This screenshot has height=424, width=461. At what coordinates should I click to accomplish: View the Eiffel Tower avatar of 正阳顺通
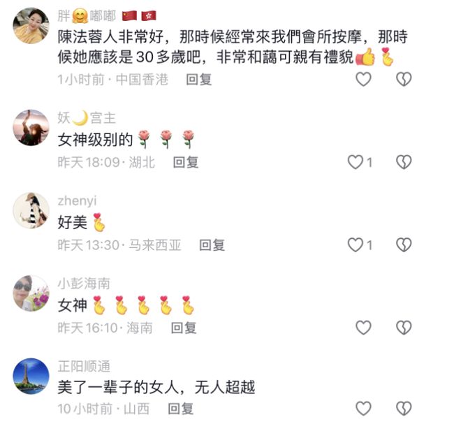31,376
